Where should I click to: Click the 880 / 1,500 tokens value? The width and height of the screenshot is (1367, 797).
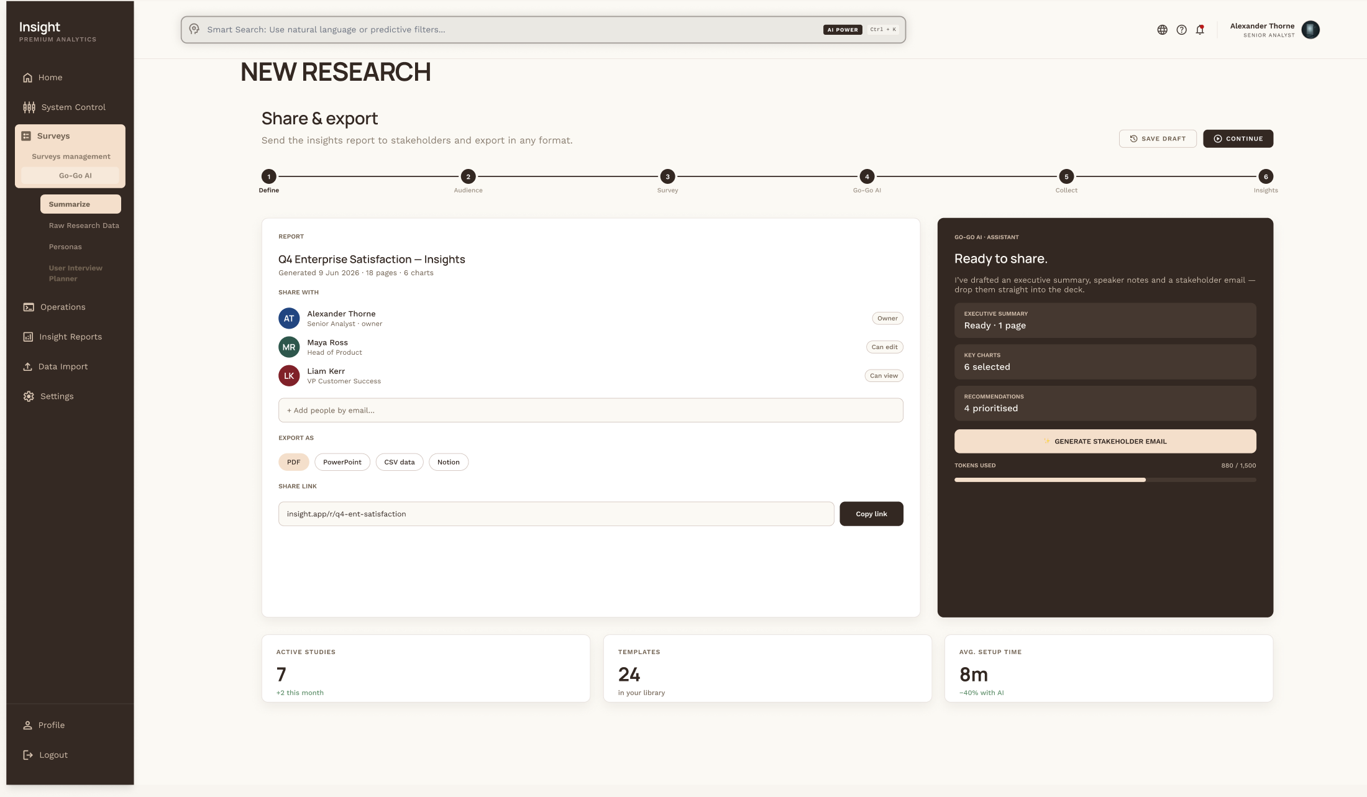pos(1238,465)
